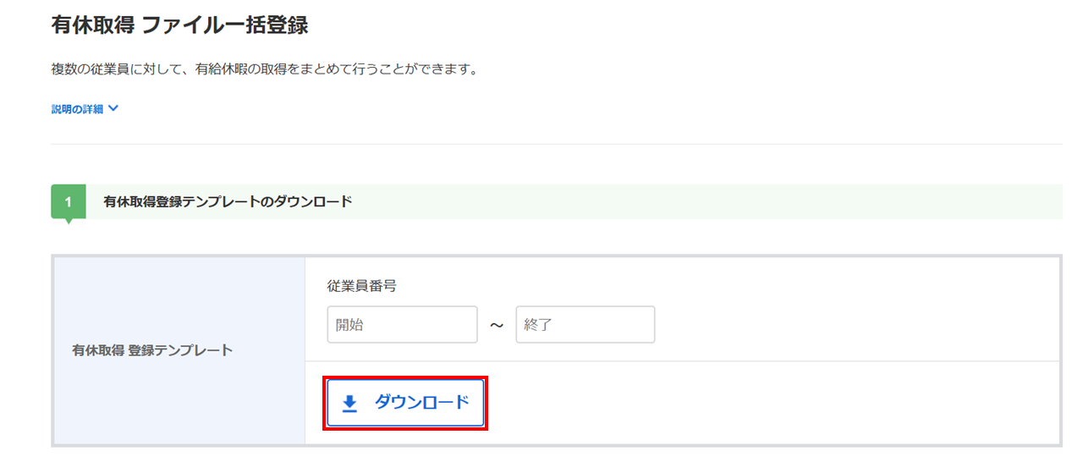Click the green step 1 badge
This screenshot has width=1083, height=462.
click(x=69, y=202)
